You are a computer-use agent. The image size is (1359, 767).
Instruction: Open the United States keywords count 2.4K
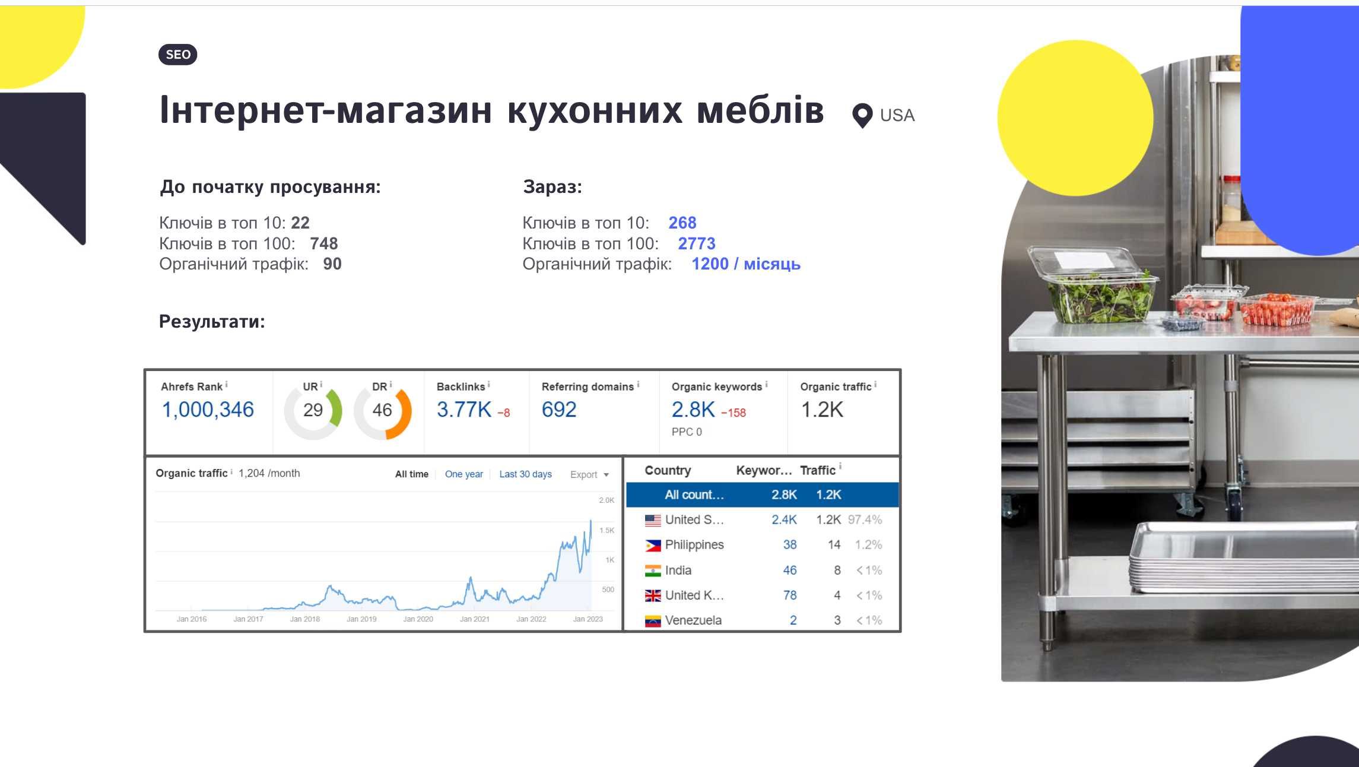pos(784,520)
